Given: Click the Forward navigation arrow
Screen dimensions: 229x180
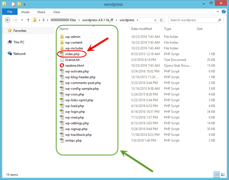Looking at the screenshot, I should 15,20.
